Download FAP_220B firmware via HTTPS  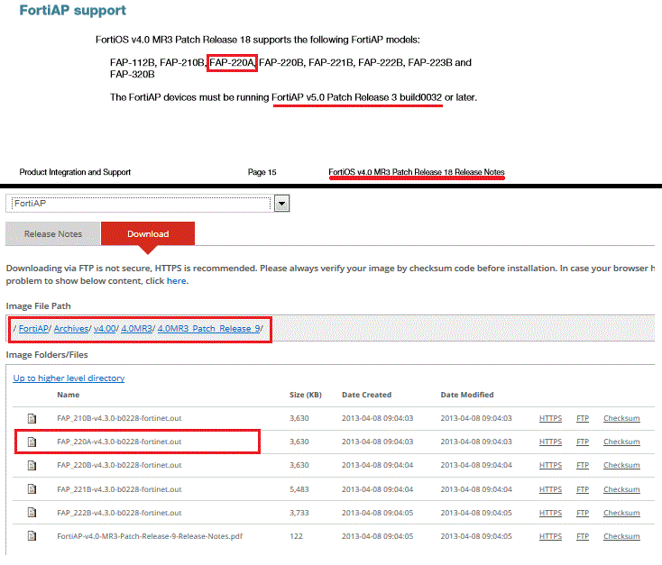(550, 465)
